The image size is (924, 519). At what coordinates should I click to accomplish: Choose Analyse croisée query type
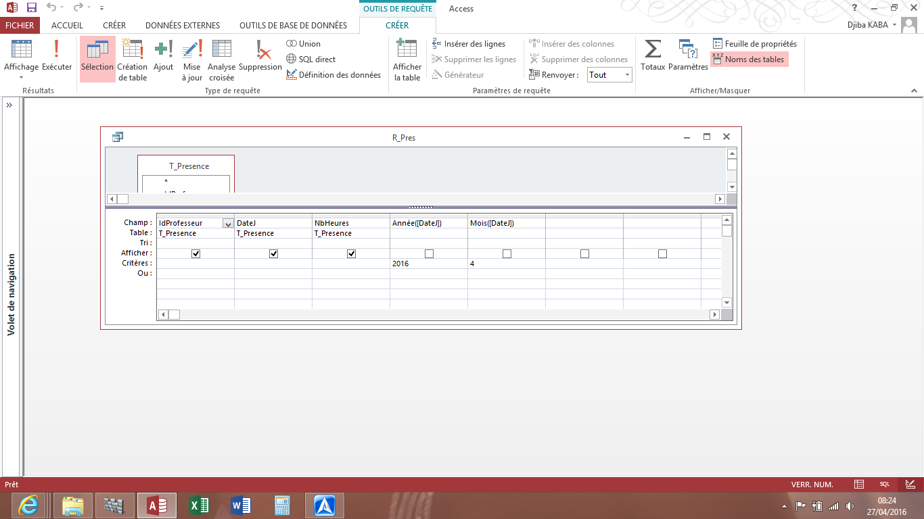tap(221, 59)
